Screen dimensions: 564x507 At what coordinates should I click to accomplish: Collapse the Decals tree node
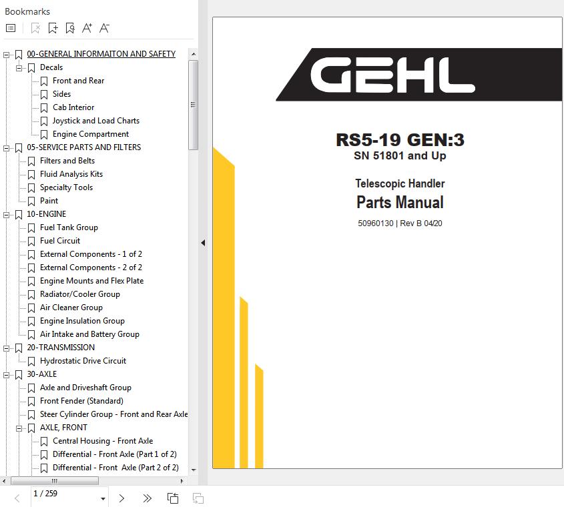(19, 68)
